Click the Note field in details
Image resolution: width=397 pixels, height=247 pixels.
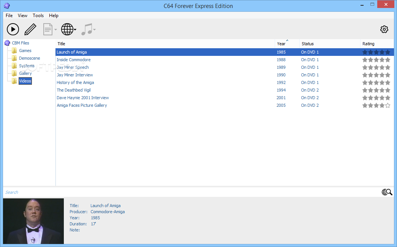click(75, 230)
